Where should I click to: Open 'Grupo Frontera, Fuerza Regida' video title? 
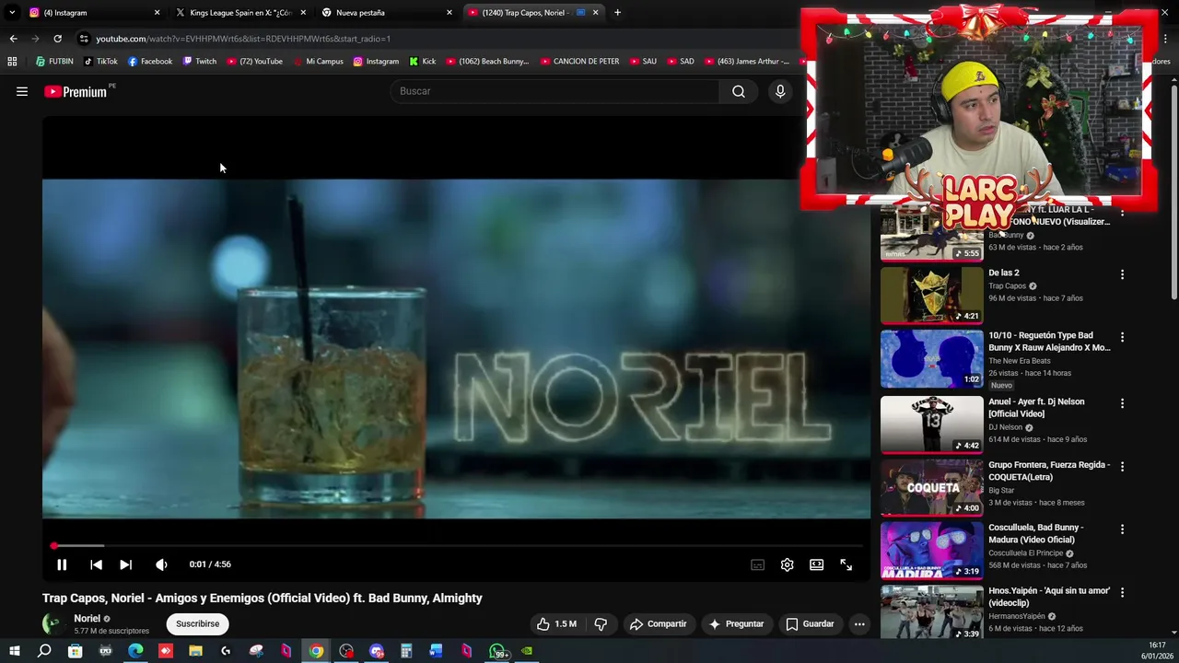tap(1049, 471)
